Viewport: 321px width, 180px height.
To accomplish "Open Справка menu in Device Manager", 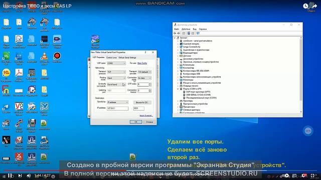I will [203, 29].
